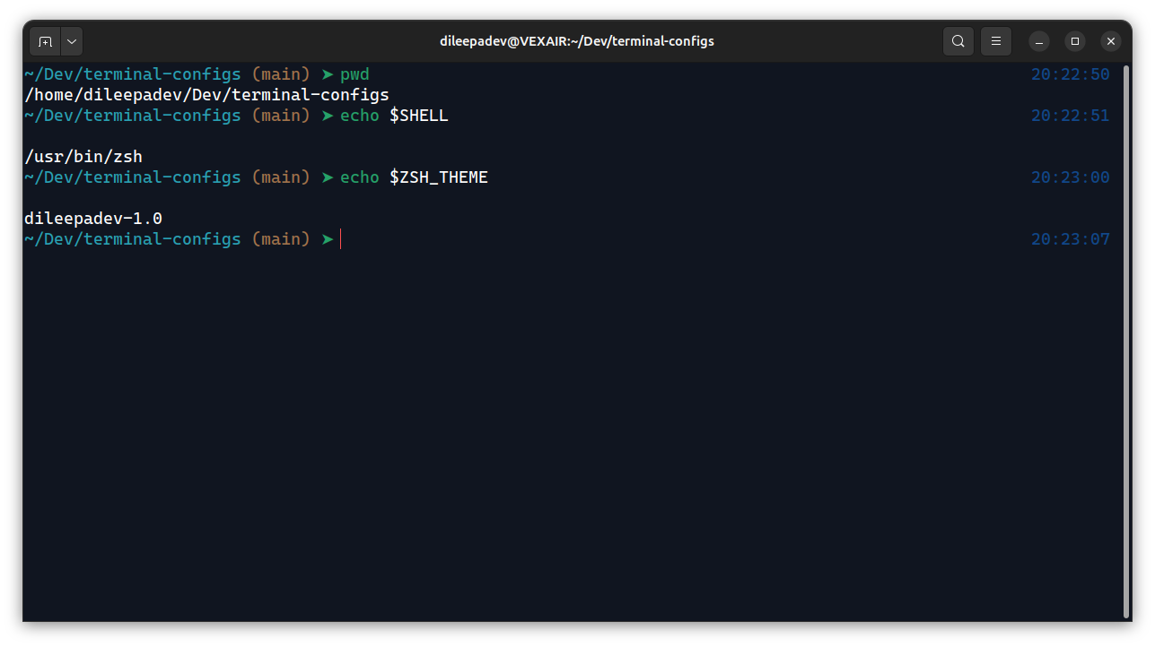Close the terminal window
1155x647 pixels.
click(x=1111, y=41)
